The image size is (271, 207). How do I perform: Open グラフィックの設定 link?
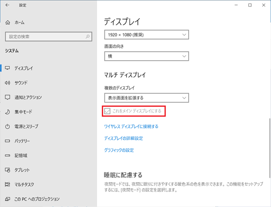(119, 150)
